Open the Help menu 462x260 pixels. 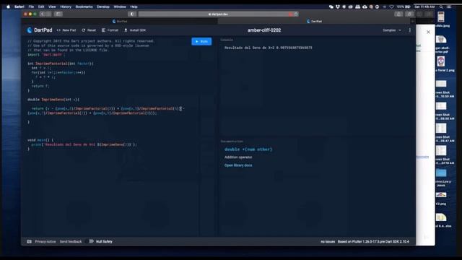[x=134, y=6]
